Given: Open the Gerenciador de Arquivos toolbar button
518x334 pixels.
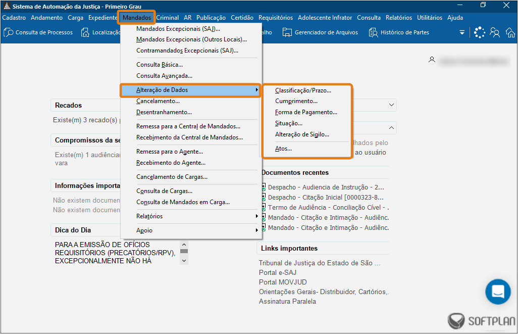Looking at the screenshot, I should point(320,32).
